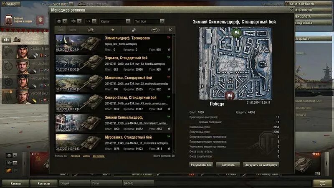Select Captain crew member portrait
The height and width of the screenshot is (188, 334).
pyautogui.click(x=23, y=51)
